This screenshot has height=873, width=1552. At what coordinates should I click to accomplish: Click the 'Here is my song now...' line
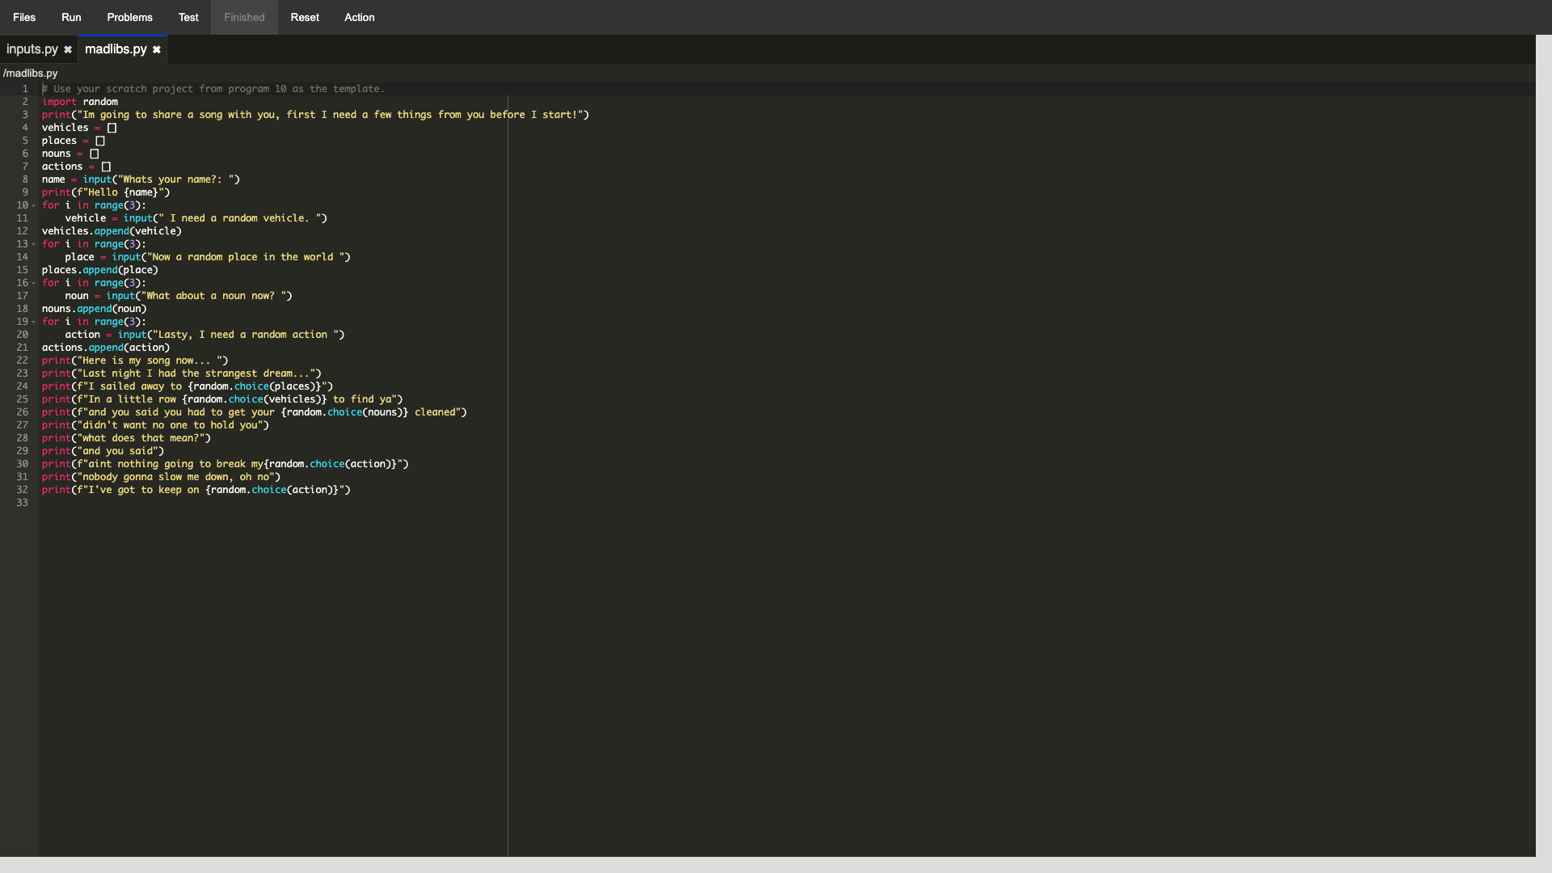[x=135, y=361]
